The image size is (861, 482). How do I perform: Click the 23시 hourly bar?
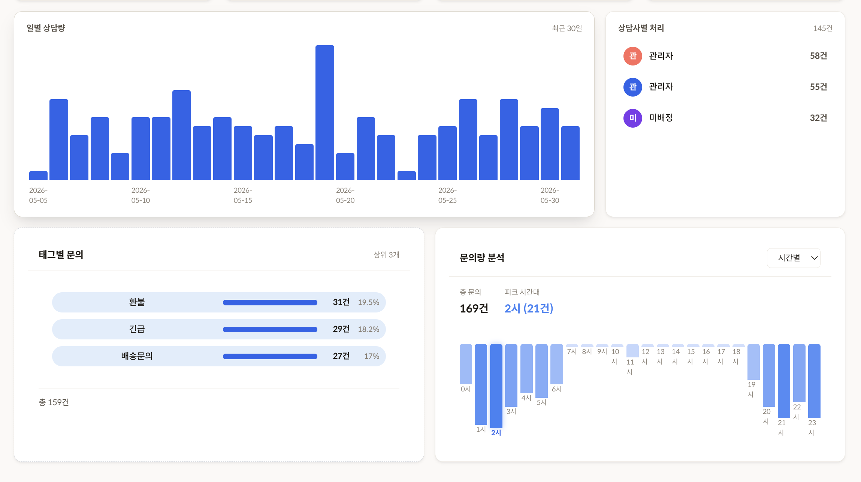coord(814,381)
